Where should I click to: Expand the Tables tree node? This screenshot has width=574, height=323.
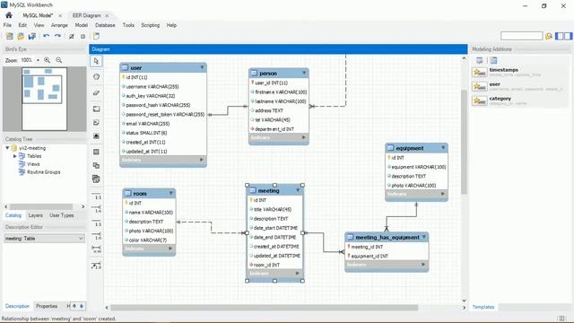click(x=15, y=156)
